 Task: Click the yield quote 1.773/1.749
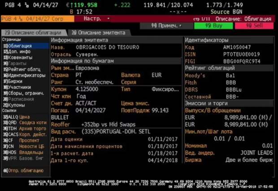(225, 5)
